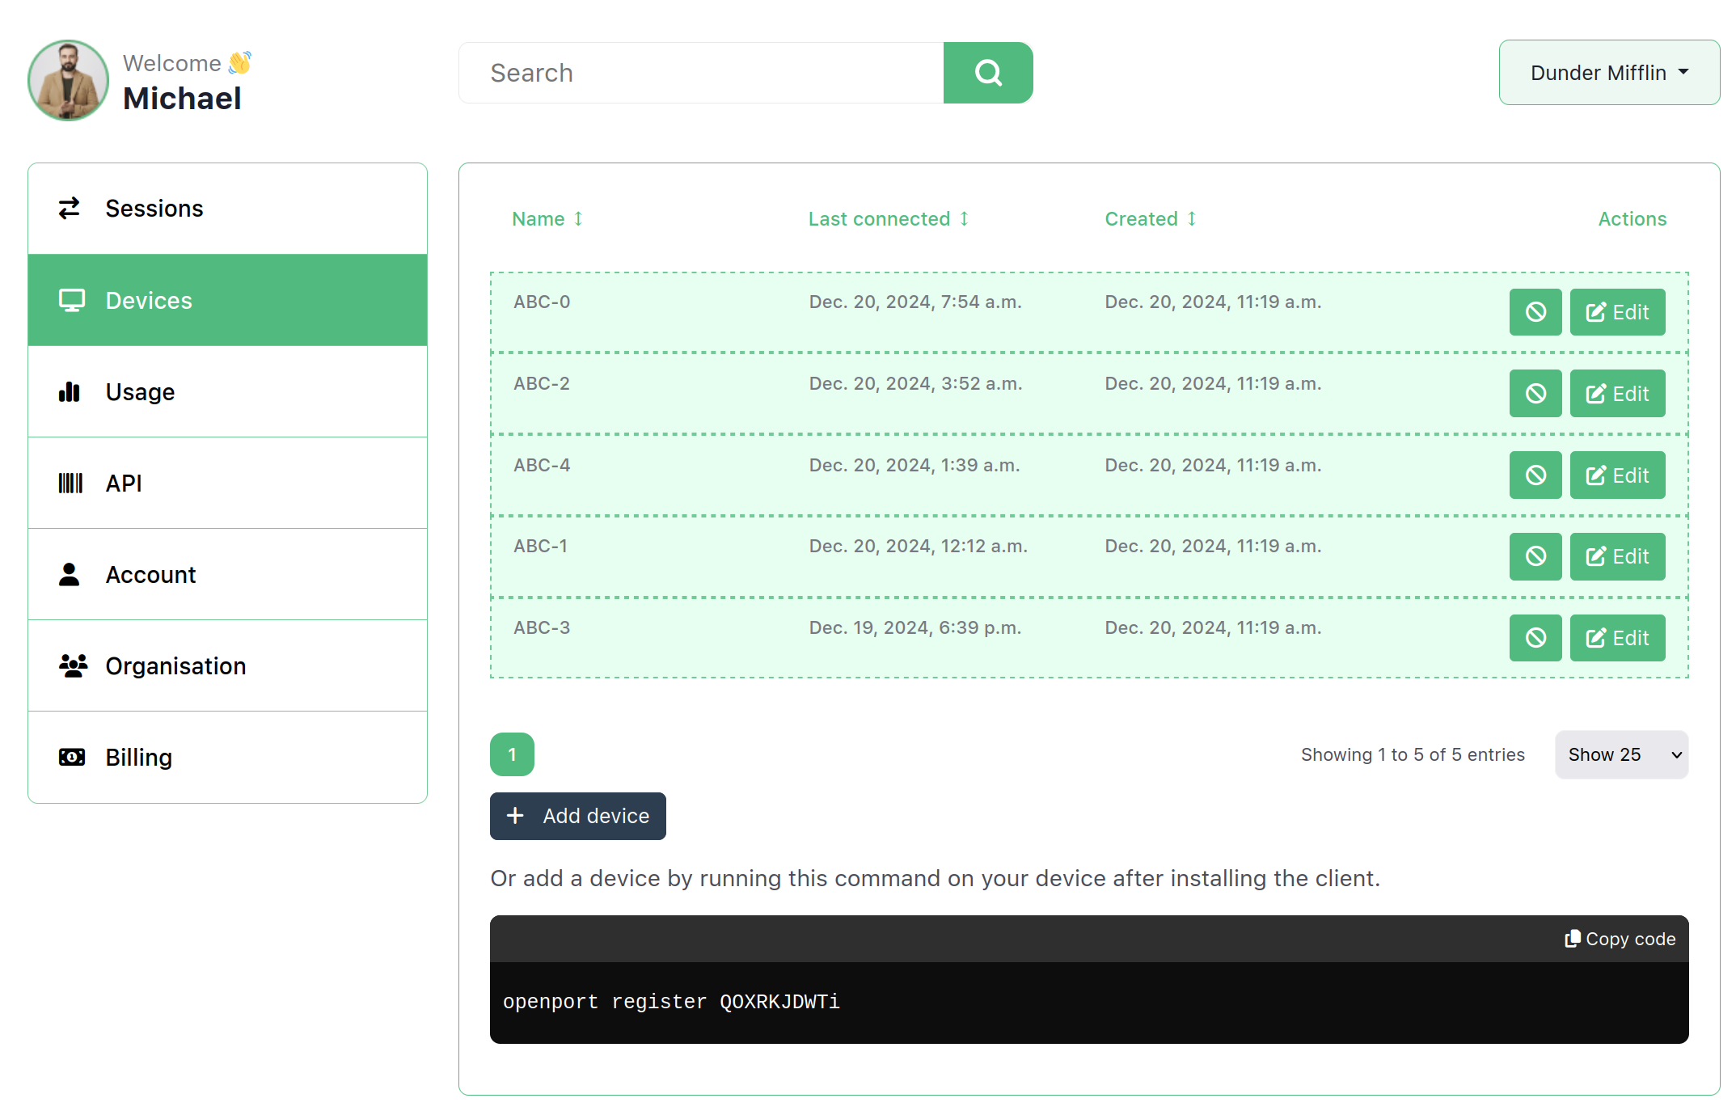
Task: Click into the Search input field
Action: click(700, 73)
